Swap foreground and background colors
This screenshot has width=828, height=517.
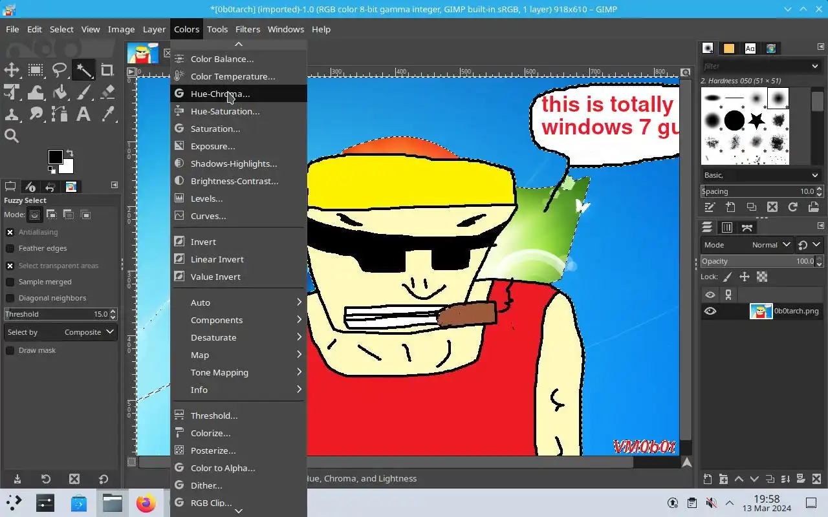point(69,153)
